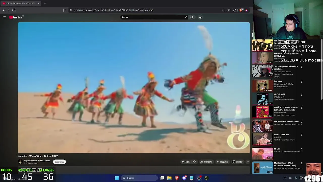Open options menu for Hugel SOLTO video
Viewport: 323px width, 182px height.
302,108
